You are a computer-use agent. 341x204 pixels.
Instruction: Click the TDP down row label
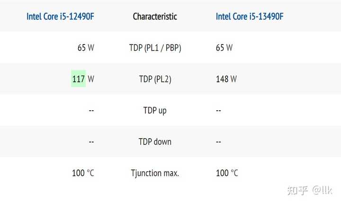[x=155, y=142]
